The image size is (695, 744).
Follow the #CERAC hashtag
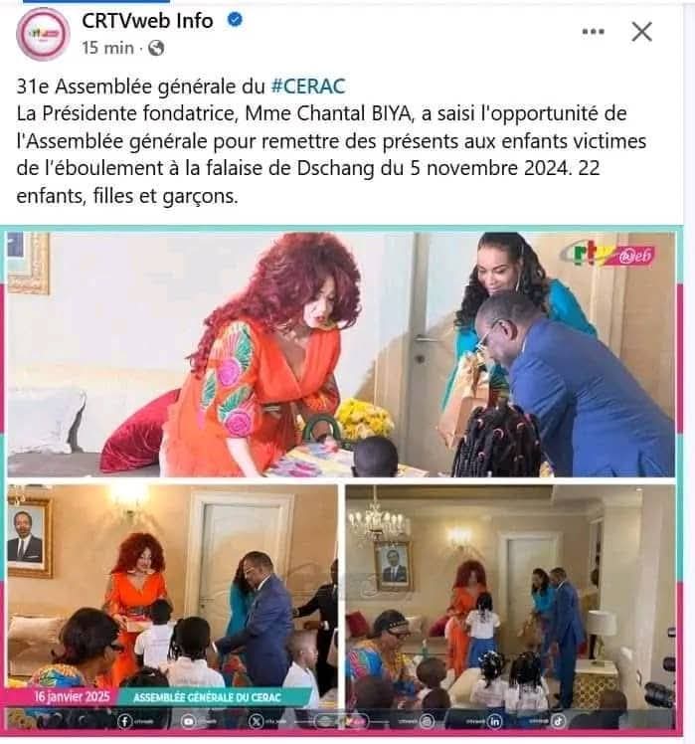pyautogui.click(x=308, y=87)
